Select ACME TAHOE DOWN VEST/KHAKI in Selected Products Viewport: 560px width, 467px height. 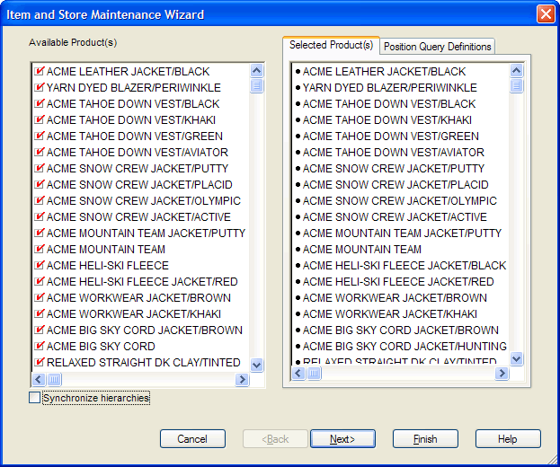tap(387, 119)
